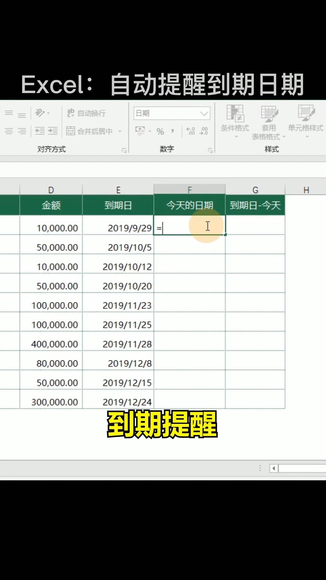
Task: Open 条件格式 conditional formatting
Action: (235, 121)
